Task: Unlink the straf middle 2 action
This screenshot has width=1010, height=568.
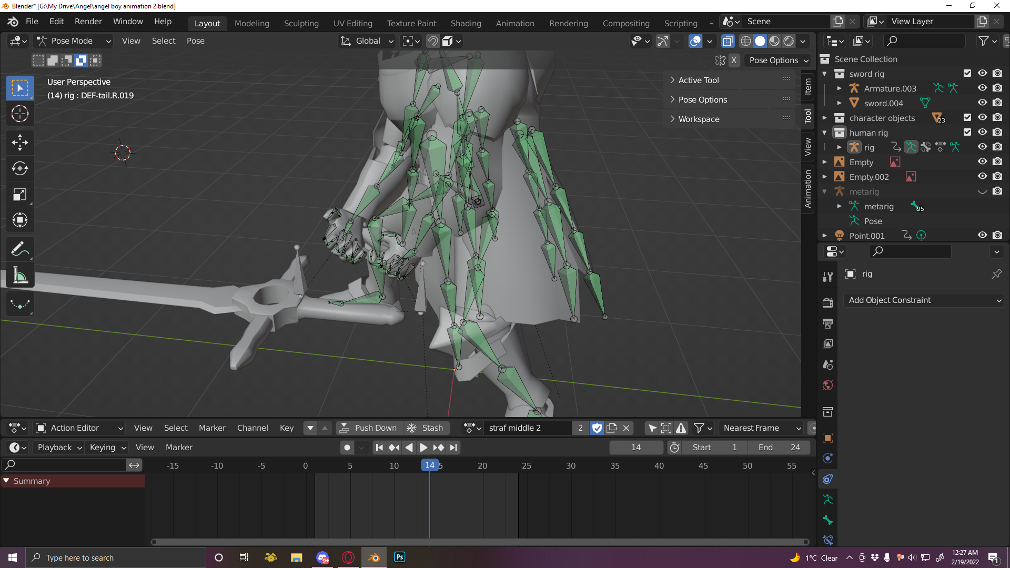Action: click(x=626, y=428)
